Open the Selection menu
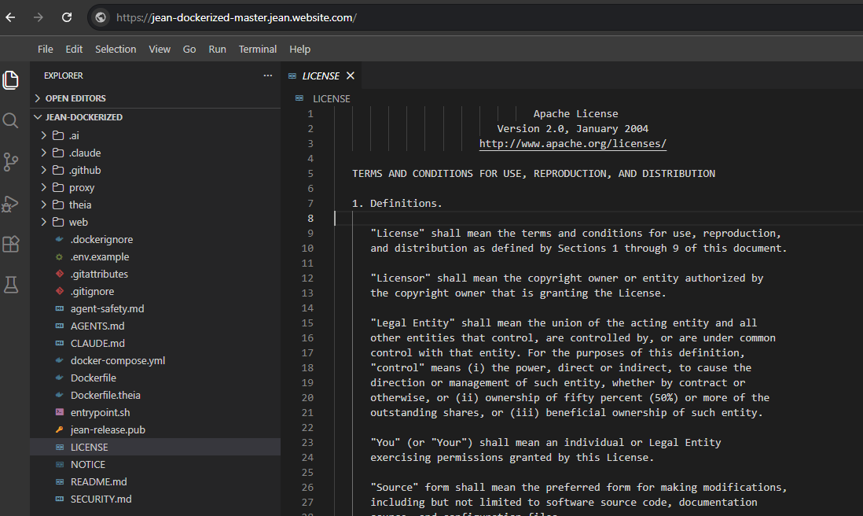This screenshot has width=863, height=516. click(x=116, y=49)
